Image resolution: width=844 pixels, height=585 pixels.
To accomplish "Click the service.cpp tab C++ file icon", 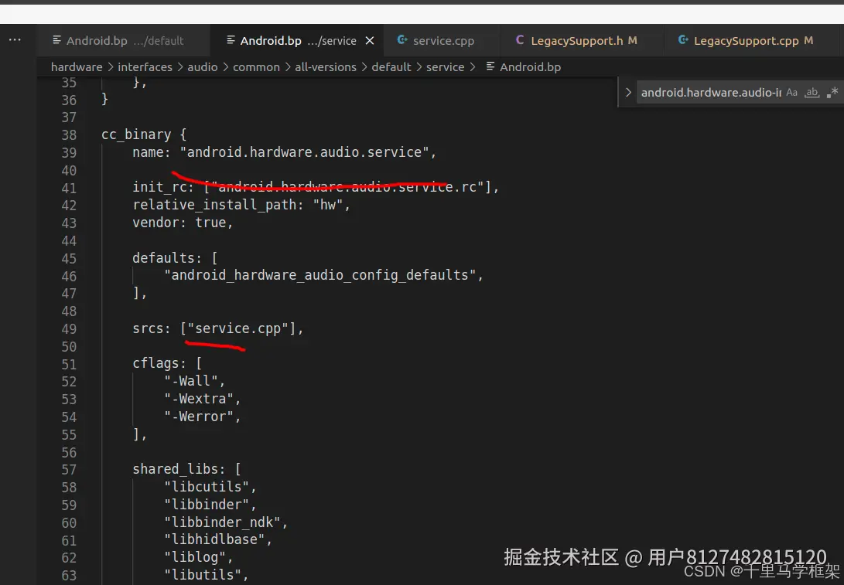I will (402, 39).
